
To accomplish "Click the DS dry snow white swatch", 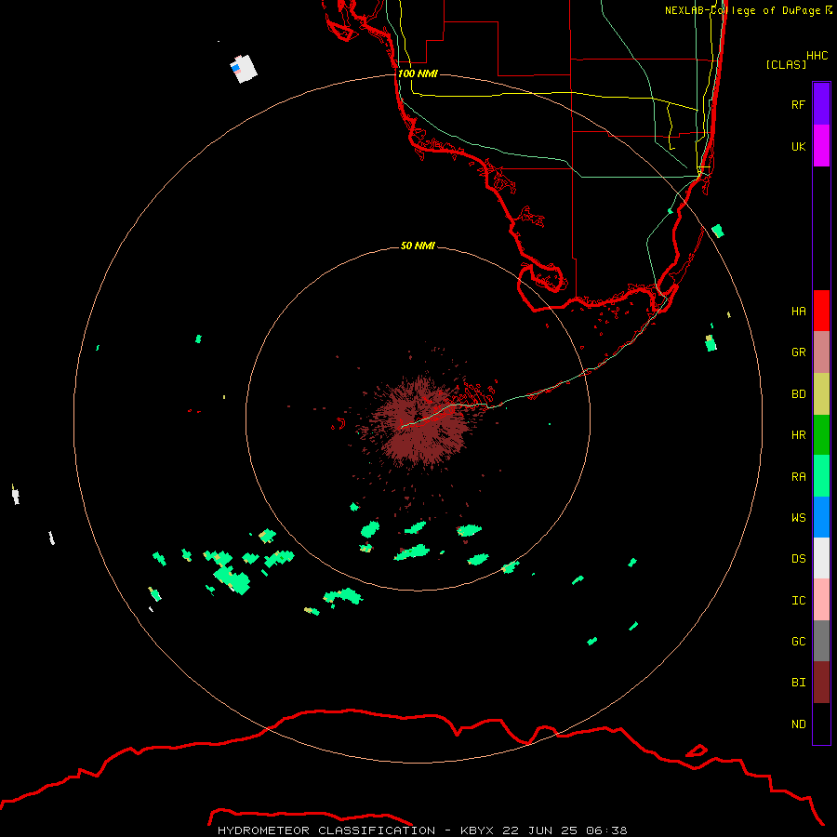I will coord(821,558).
